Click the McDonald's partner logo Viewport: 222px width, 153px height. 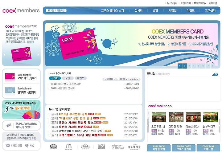(x=69, y=147)
